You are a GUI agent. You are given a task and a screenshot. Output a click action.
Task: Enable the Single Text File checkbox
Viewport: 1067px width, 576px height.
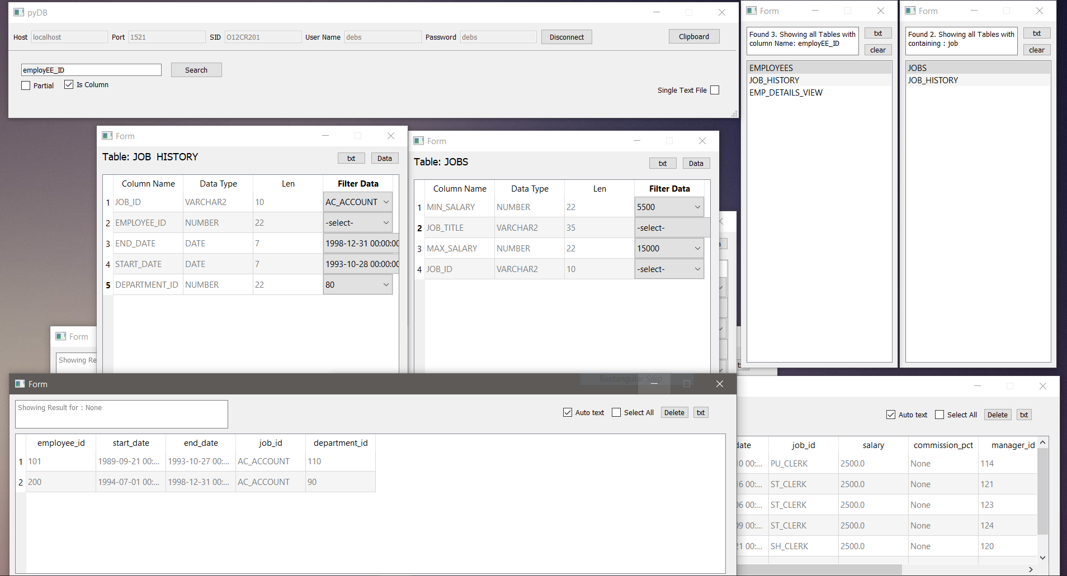(715, 90)
